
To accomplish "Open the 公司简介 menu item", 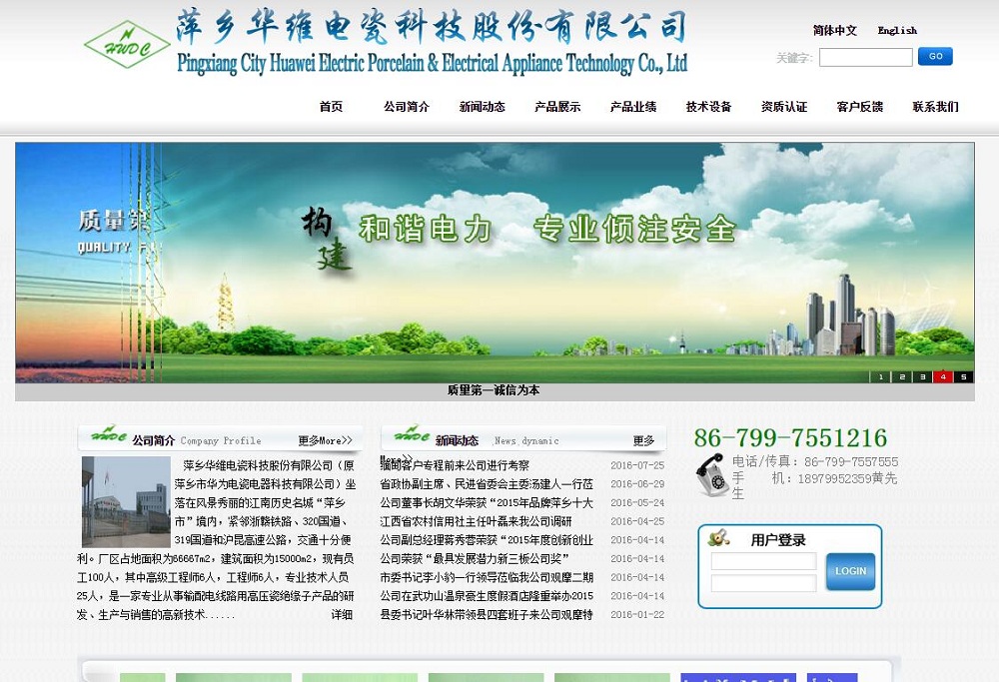I will click(407, 106).
